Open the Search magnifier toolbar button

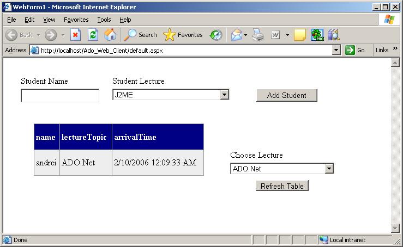140,35
